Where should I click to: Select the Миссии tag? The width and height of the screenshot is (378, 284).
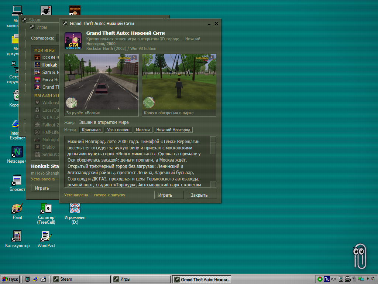[143, 130]
